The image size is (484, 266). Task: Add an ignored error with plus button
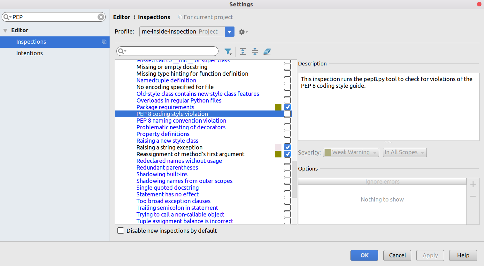click(x=473, y=184)
